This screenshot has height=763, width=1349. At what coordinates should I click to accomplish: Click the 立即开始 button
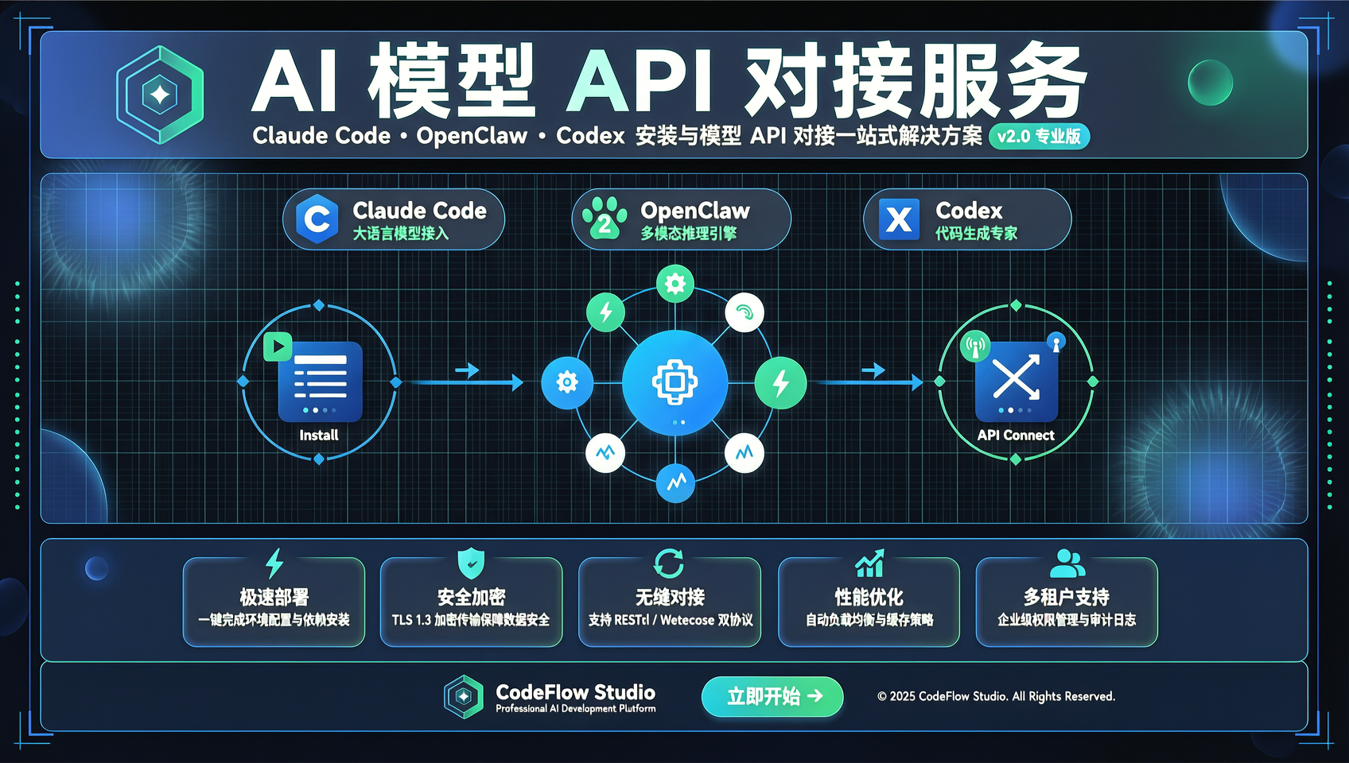[x=772, y=697]
